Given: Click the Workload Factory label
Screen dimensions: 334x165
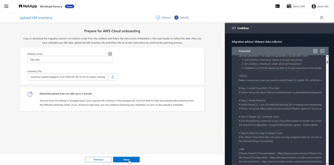Looking at the screenshot, I should point(51,7).
